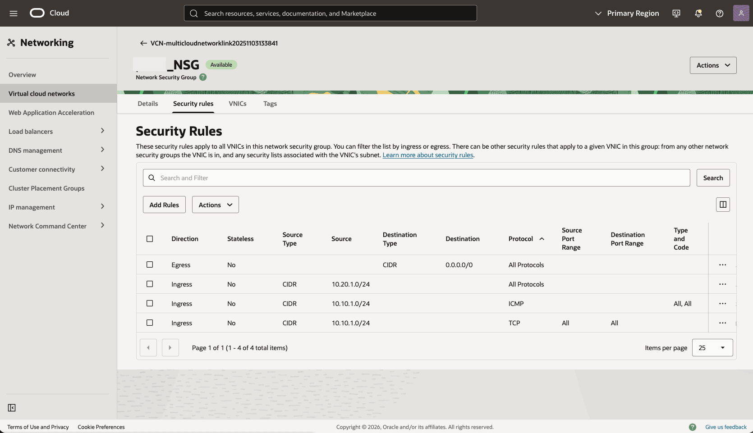Select the Security rules tab
The image size is (753, 433).
tap(193, 104)
